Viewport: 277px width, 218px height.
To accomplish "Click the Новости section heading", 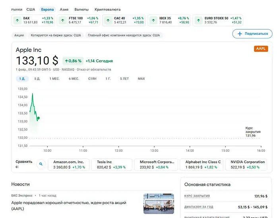I will (21, 184).
